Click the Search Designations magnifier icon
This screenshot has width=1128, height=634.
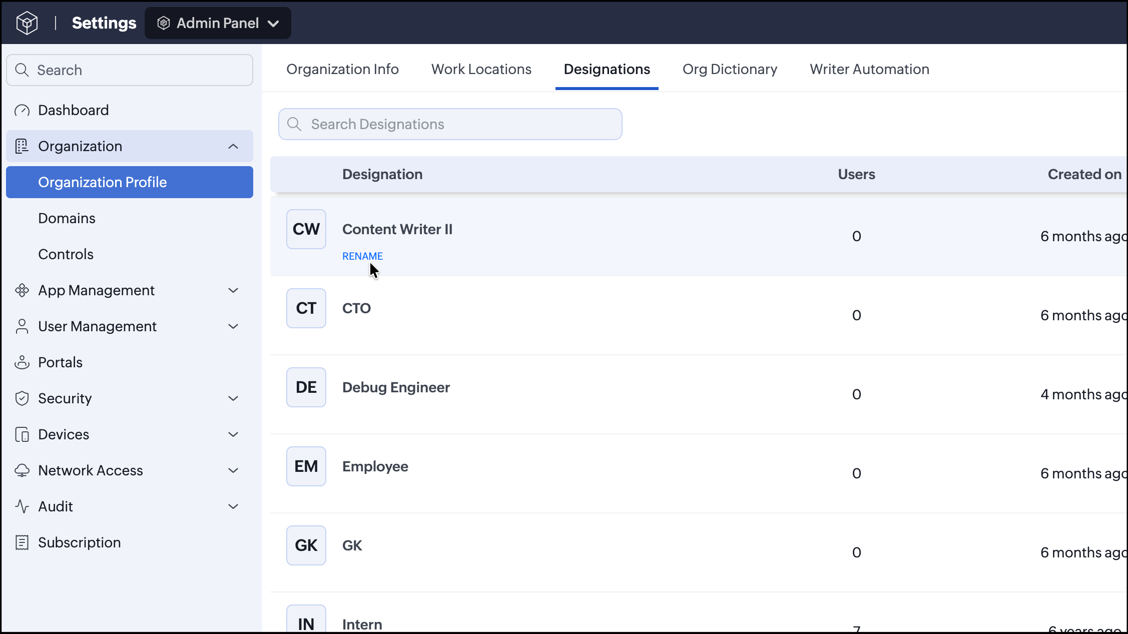[x=294, y=124]
